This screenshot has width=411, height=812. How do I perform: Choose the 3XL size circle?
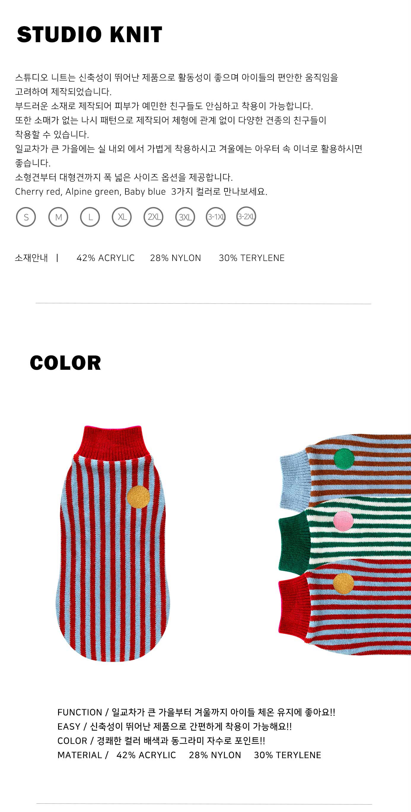pos(185,217)
